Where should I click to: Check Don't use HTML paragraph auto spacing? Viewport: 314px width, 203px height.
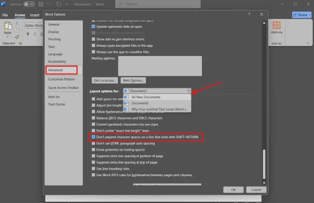[x=93, y=143]
